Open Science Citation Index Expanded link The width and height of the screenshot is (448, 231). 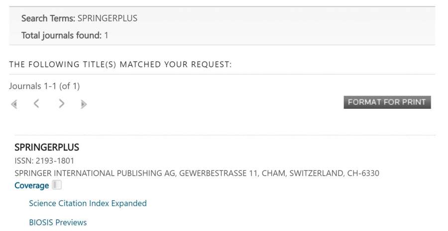(88, 203)
